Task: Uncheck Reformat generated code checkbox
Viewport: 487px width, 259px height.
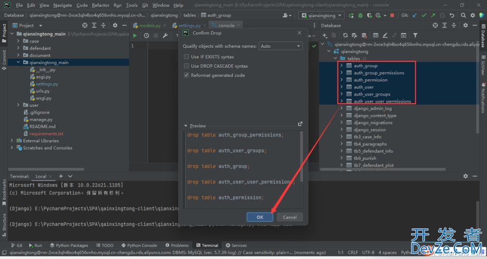Action: 187,75
